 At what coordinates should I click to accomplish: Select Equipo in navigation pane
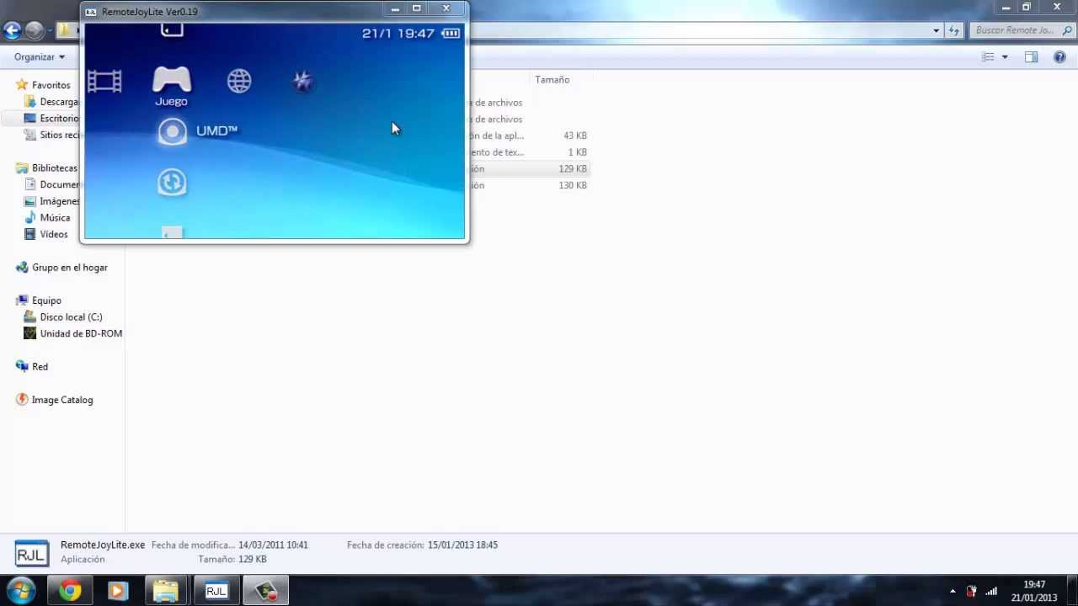click(46, 300)
